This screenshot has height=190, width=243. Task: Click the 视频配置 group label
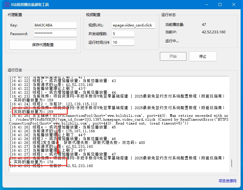(x=93, y=15)
